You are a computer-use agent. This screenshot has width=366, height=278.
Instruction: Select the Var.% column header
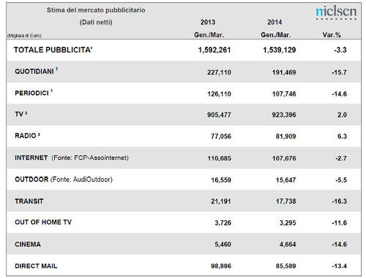click(332, 35)
